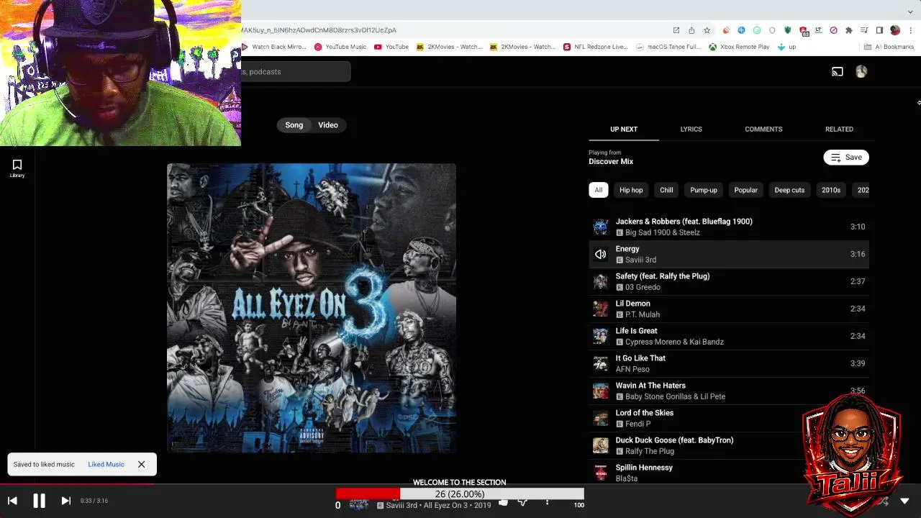Image resolution: width=921 pixels, height=518 pixels.
Task: Open the NFL Redzone Live bookmark
Action: pos(596,47)
